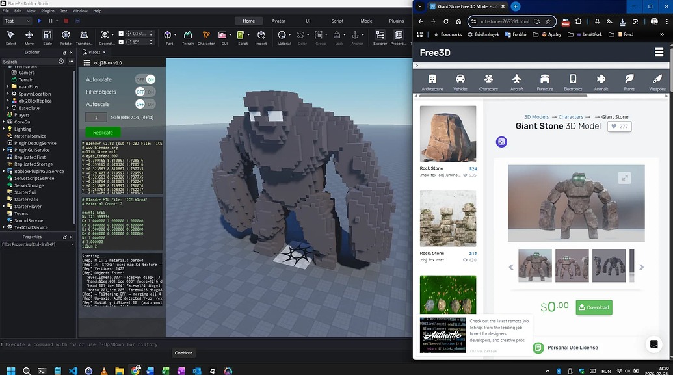
Task: Open Windows Start menu
Action: pyautogui.click(x=11, y=370)
